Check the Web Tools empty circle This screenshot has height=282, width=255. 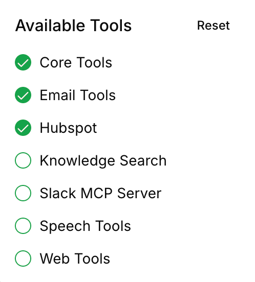pyautogui.click(x=23, y=258)
